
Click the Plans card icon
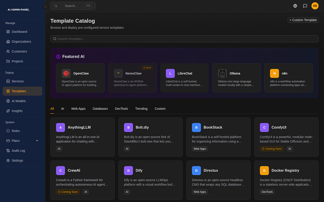point(8,141)
